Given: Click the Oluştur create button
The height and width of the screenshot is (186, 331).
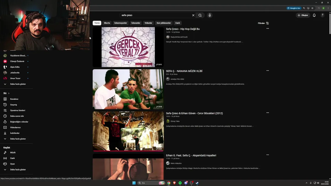Looking at the screenshot, I should click(x=303, y=15).
